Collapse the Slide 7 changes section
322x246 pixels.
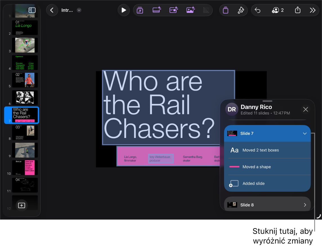305,133
